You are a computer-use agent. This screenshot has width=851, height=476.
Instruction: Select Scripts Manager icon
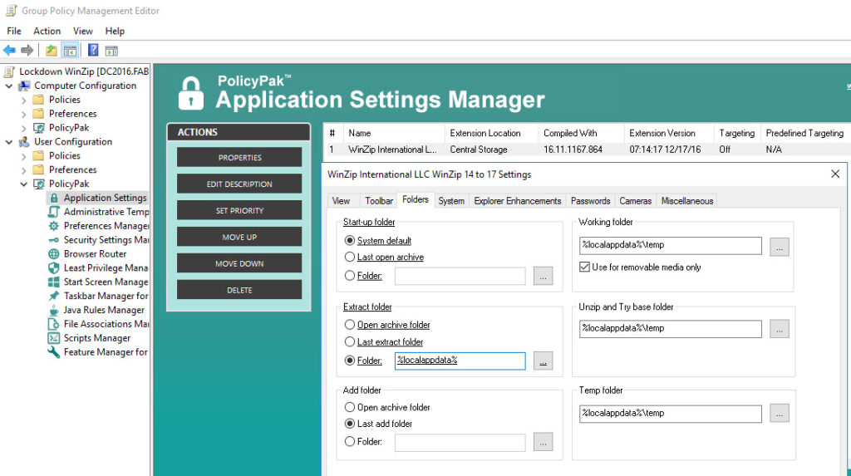(54, 338)
